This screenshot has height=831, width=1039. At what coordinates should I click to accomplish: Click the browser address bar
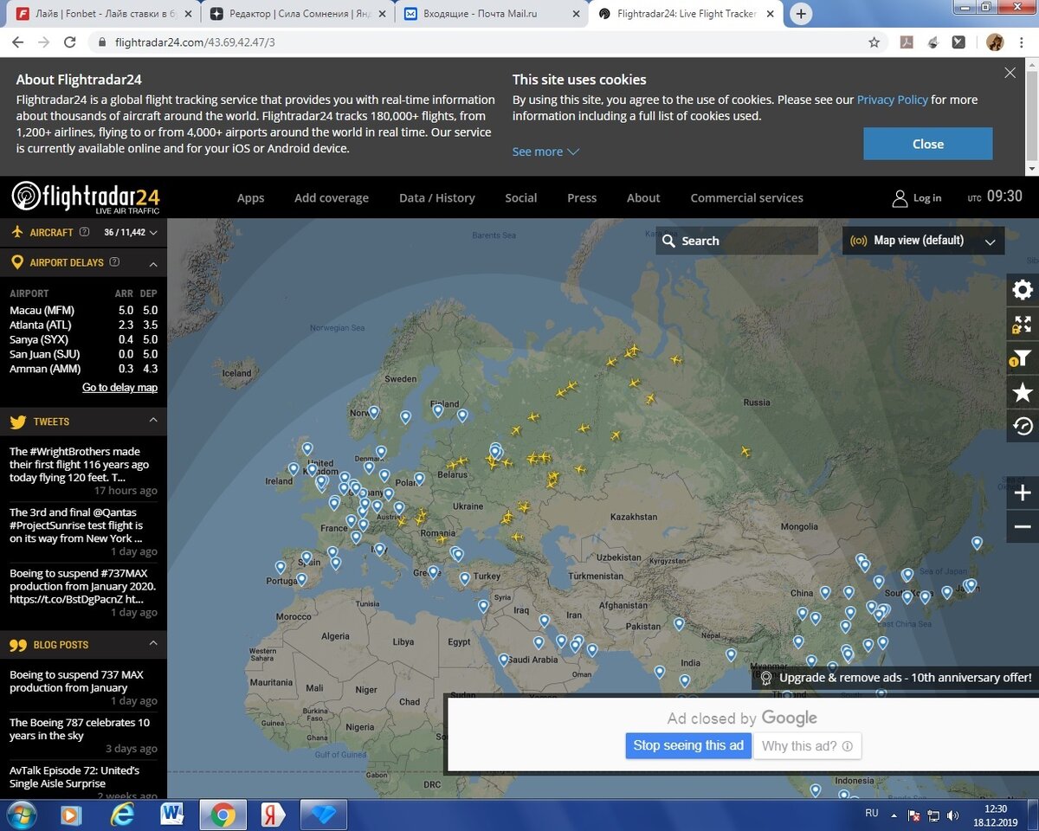(485, 42)
